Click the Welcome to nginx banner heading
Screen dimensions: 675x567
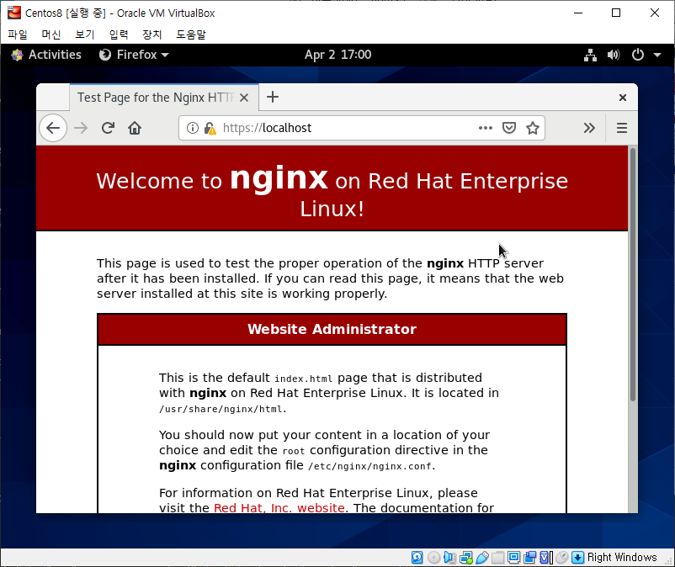pyautogui.click(x=332, y=193)
